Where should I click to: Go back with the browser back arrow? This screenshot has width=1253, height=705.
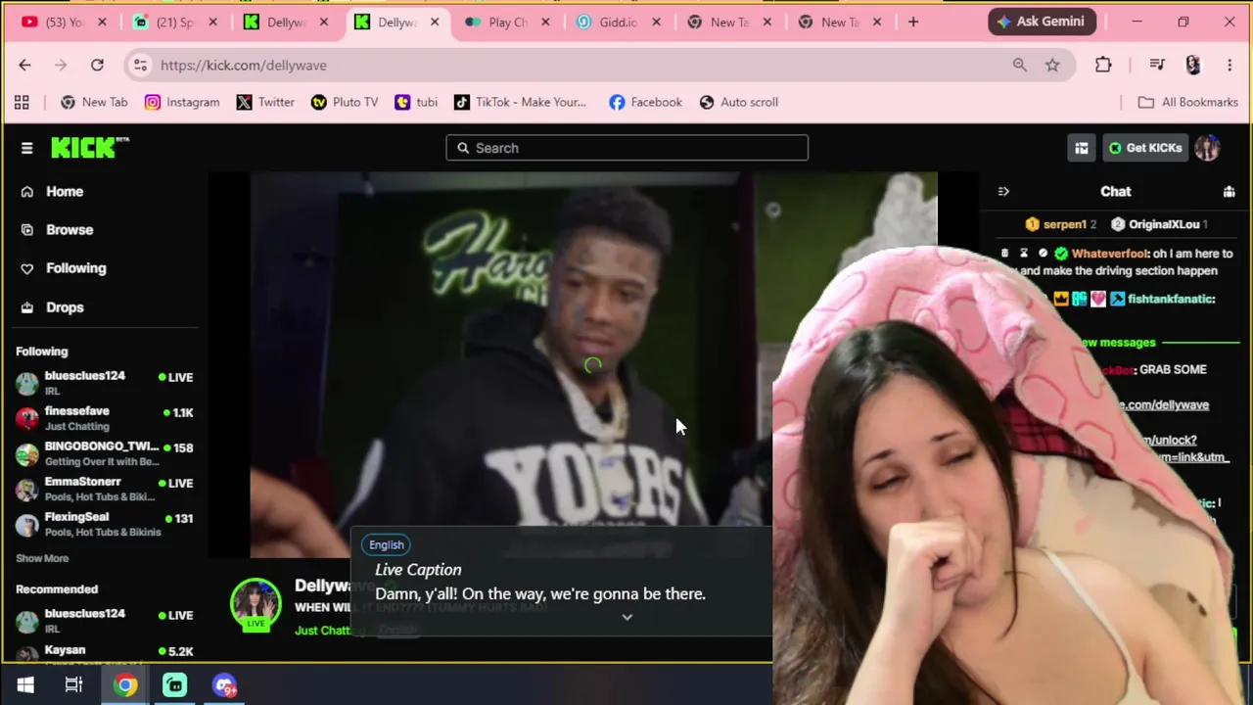(x=24, y=65)
